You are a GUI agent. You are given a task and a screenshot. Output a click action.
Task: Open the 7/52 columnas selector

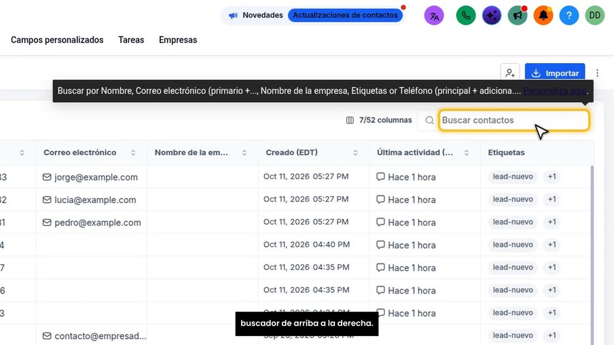378,120
